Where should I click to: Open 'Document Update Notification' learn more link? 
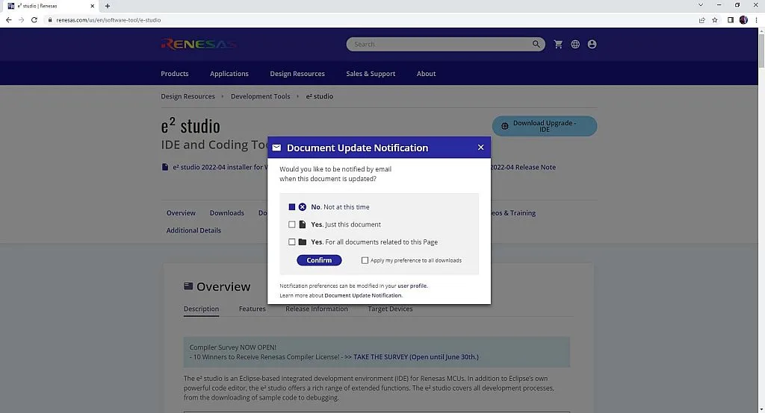point(363,295)
